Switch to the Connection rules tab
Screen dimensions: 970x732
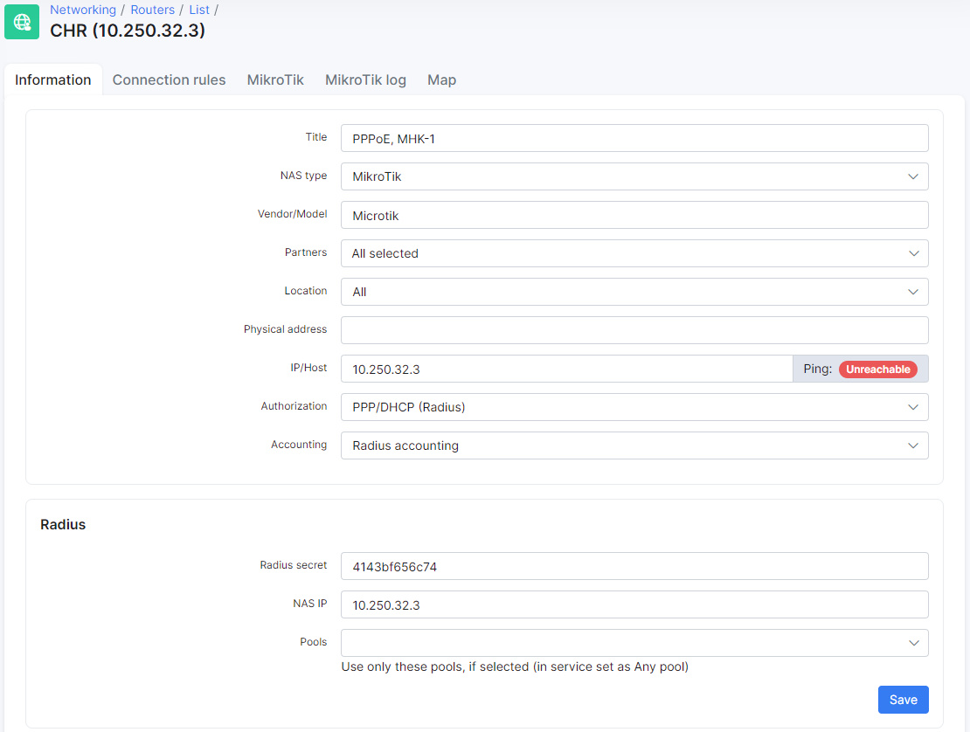tap(169, 79)
